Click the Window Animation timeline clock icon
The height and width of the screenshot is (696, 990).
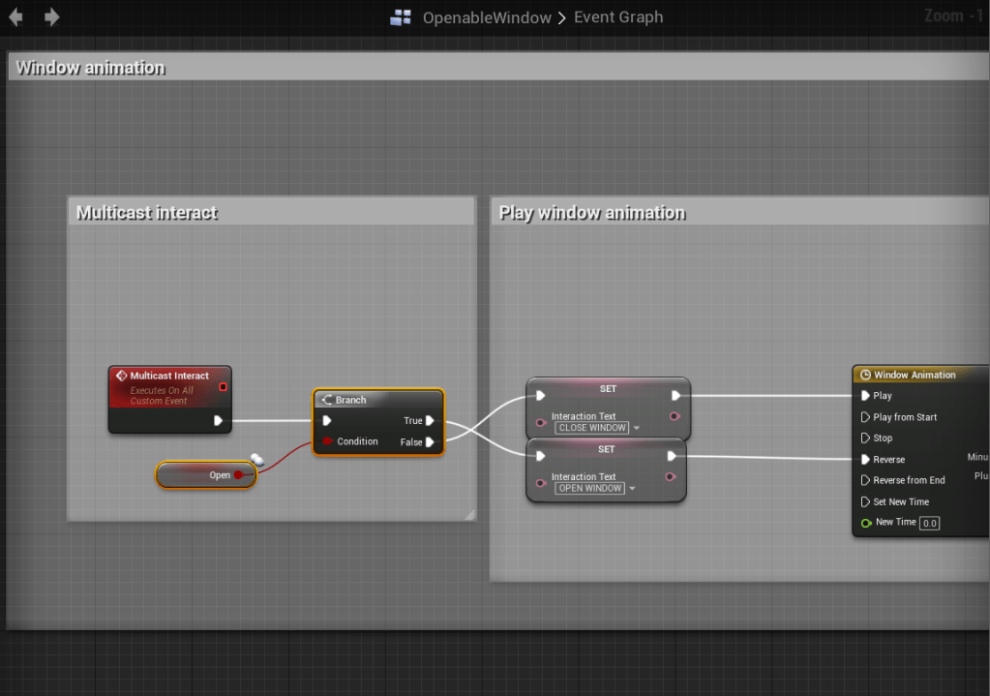[865, 375]
